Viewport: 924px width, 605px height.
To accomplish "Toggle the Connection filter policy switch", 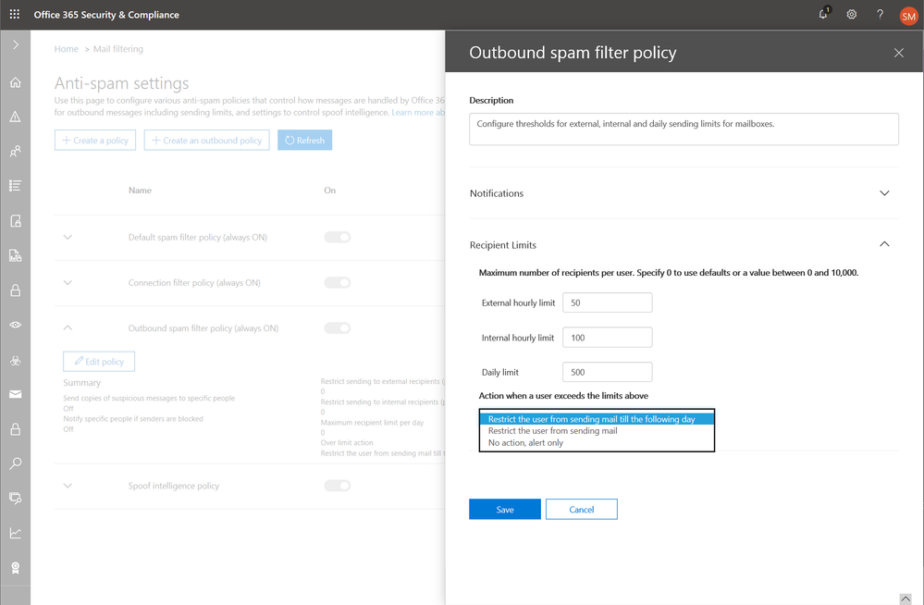I will point(337,282).
